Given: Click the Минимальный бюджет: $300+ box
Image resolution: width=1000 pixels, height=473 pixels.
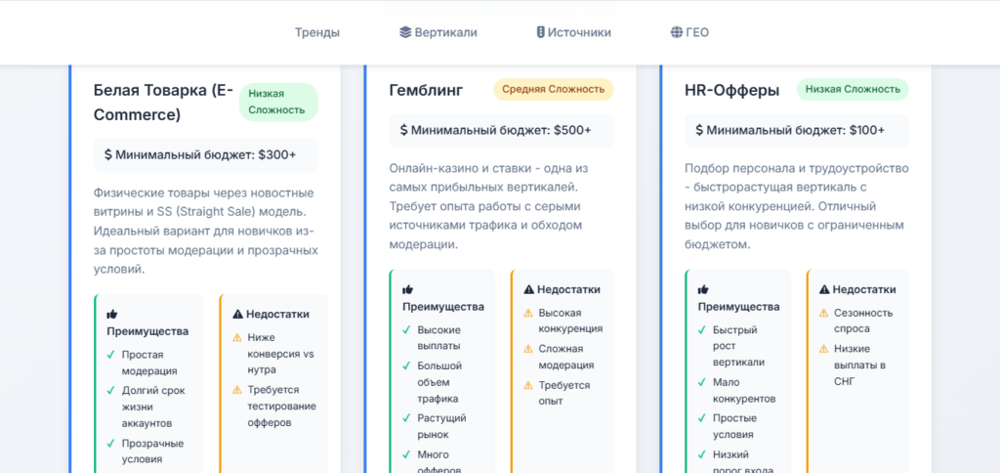Looking at the screenshot, I should (206, 154).
